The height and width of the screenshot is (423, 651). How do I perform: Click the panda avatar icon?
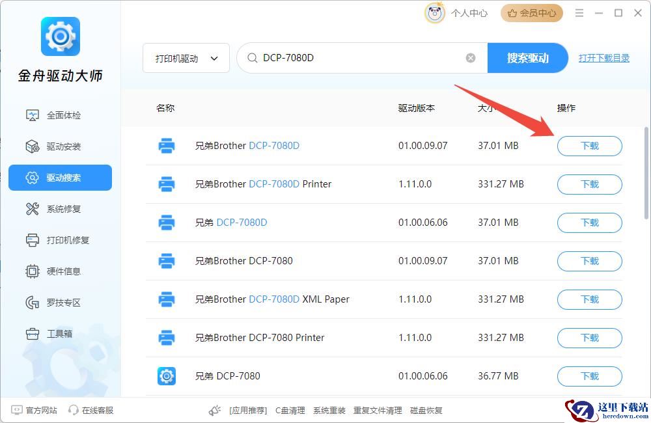(x=435, y=13)
